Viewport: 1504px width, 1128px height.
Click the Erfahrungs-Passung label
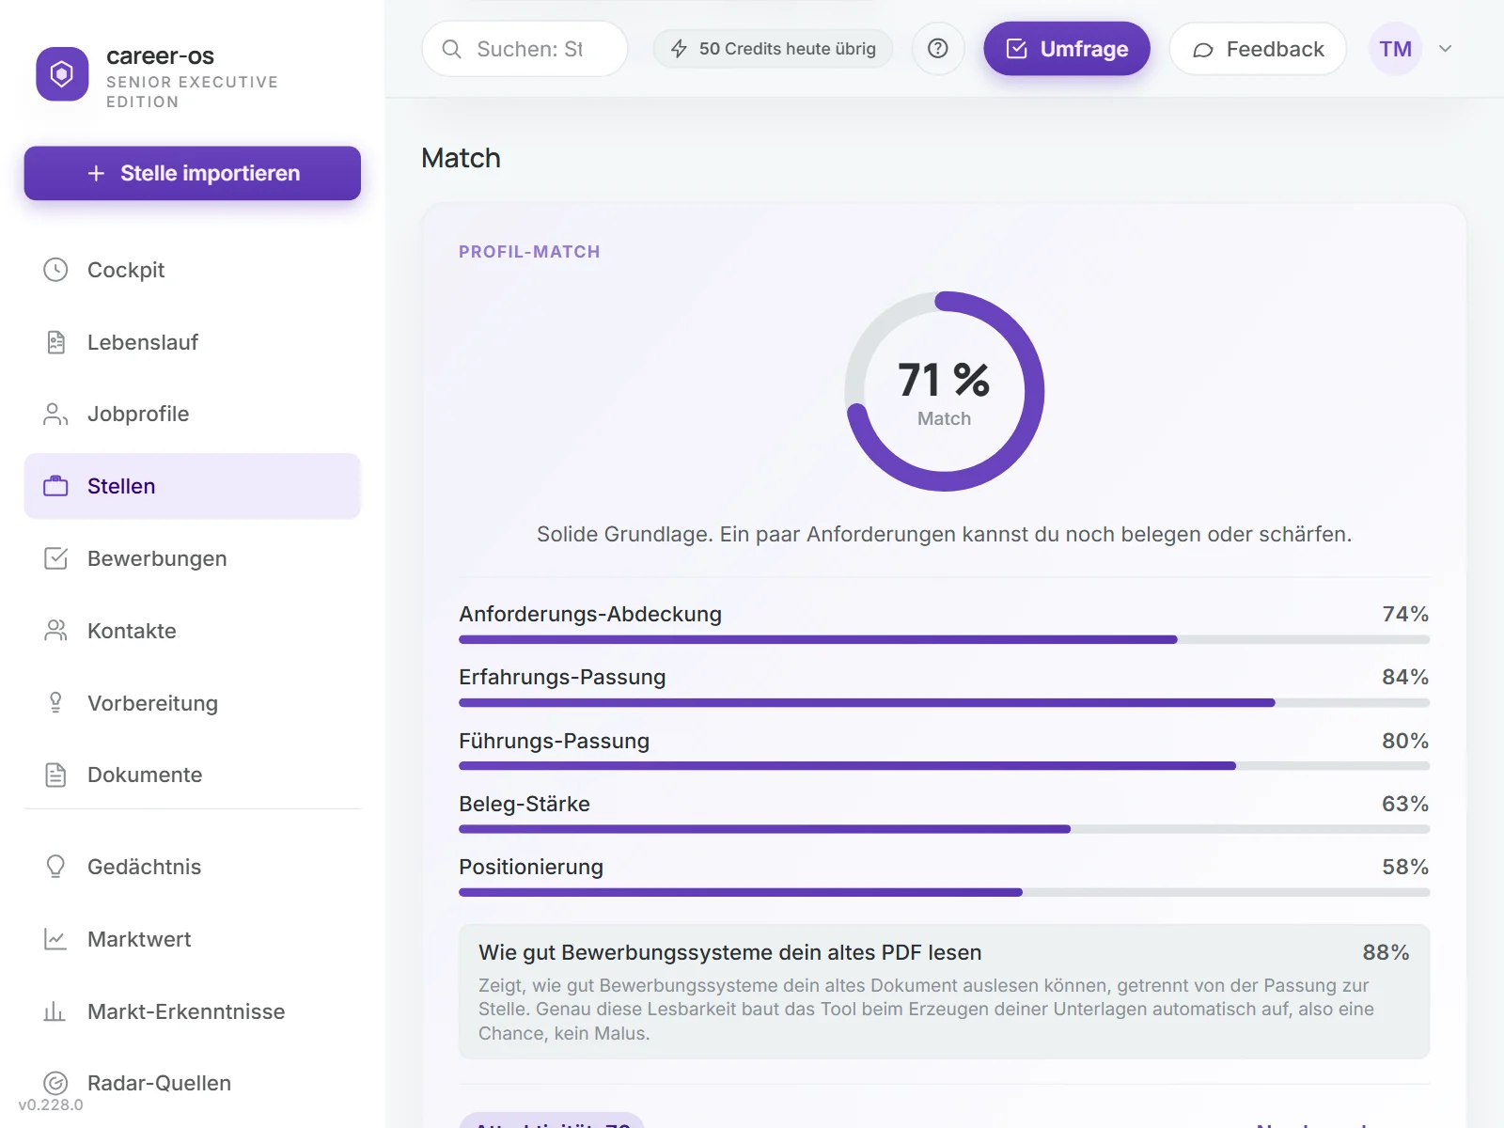pyautogui.click(x=562, y=677)
